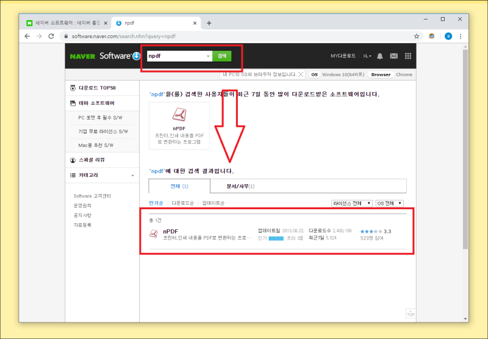Sort results by 다운로드순

coord(182,203)
